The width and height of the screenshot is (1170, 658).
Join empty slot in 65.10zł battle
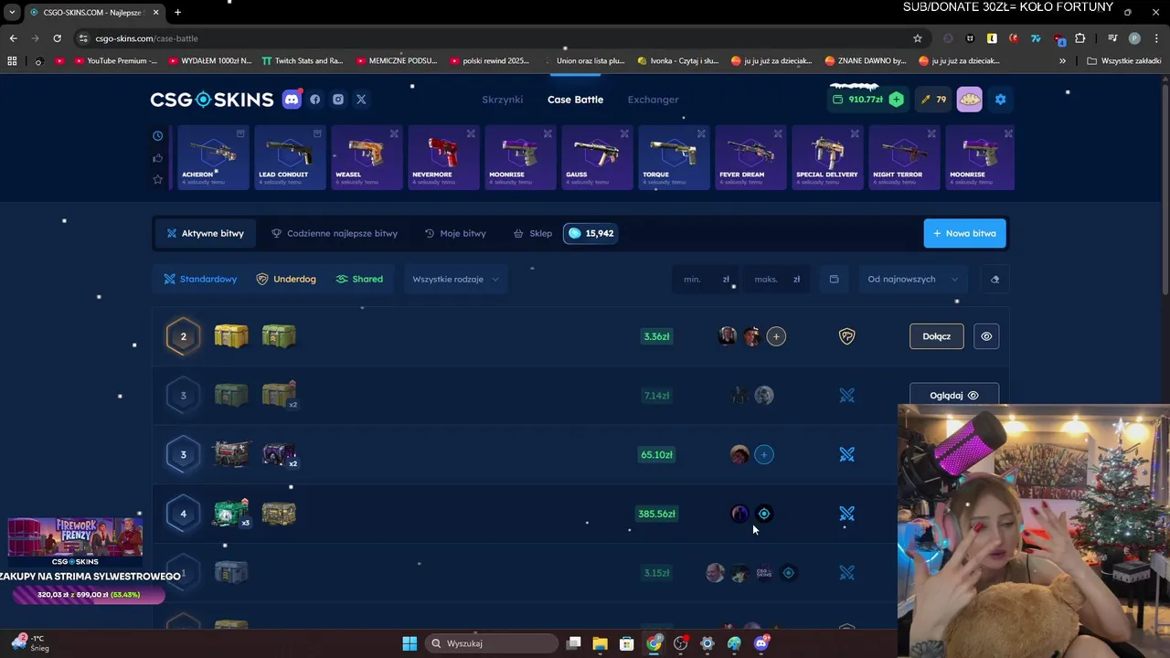(x=764, y=454)
